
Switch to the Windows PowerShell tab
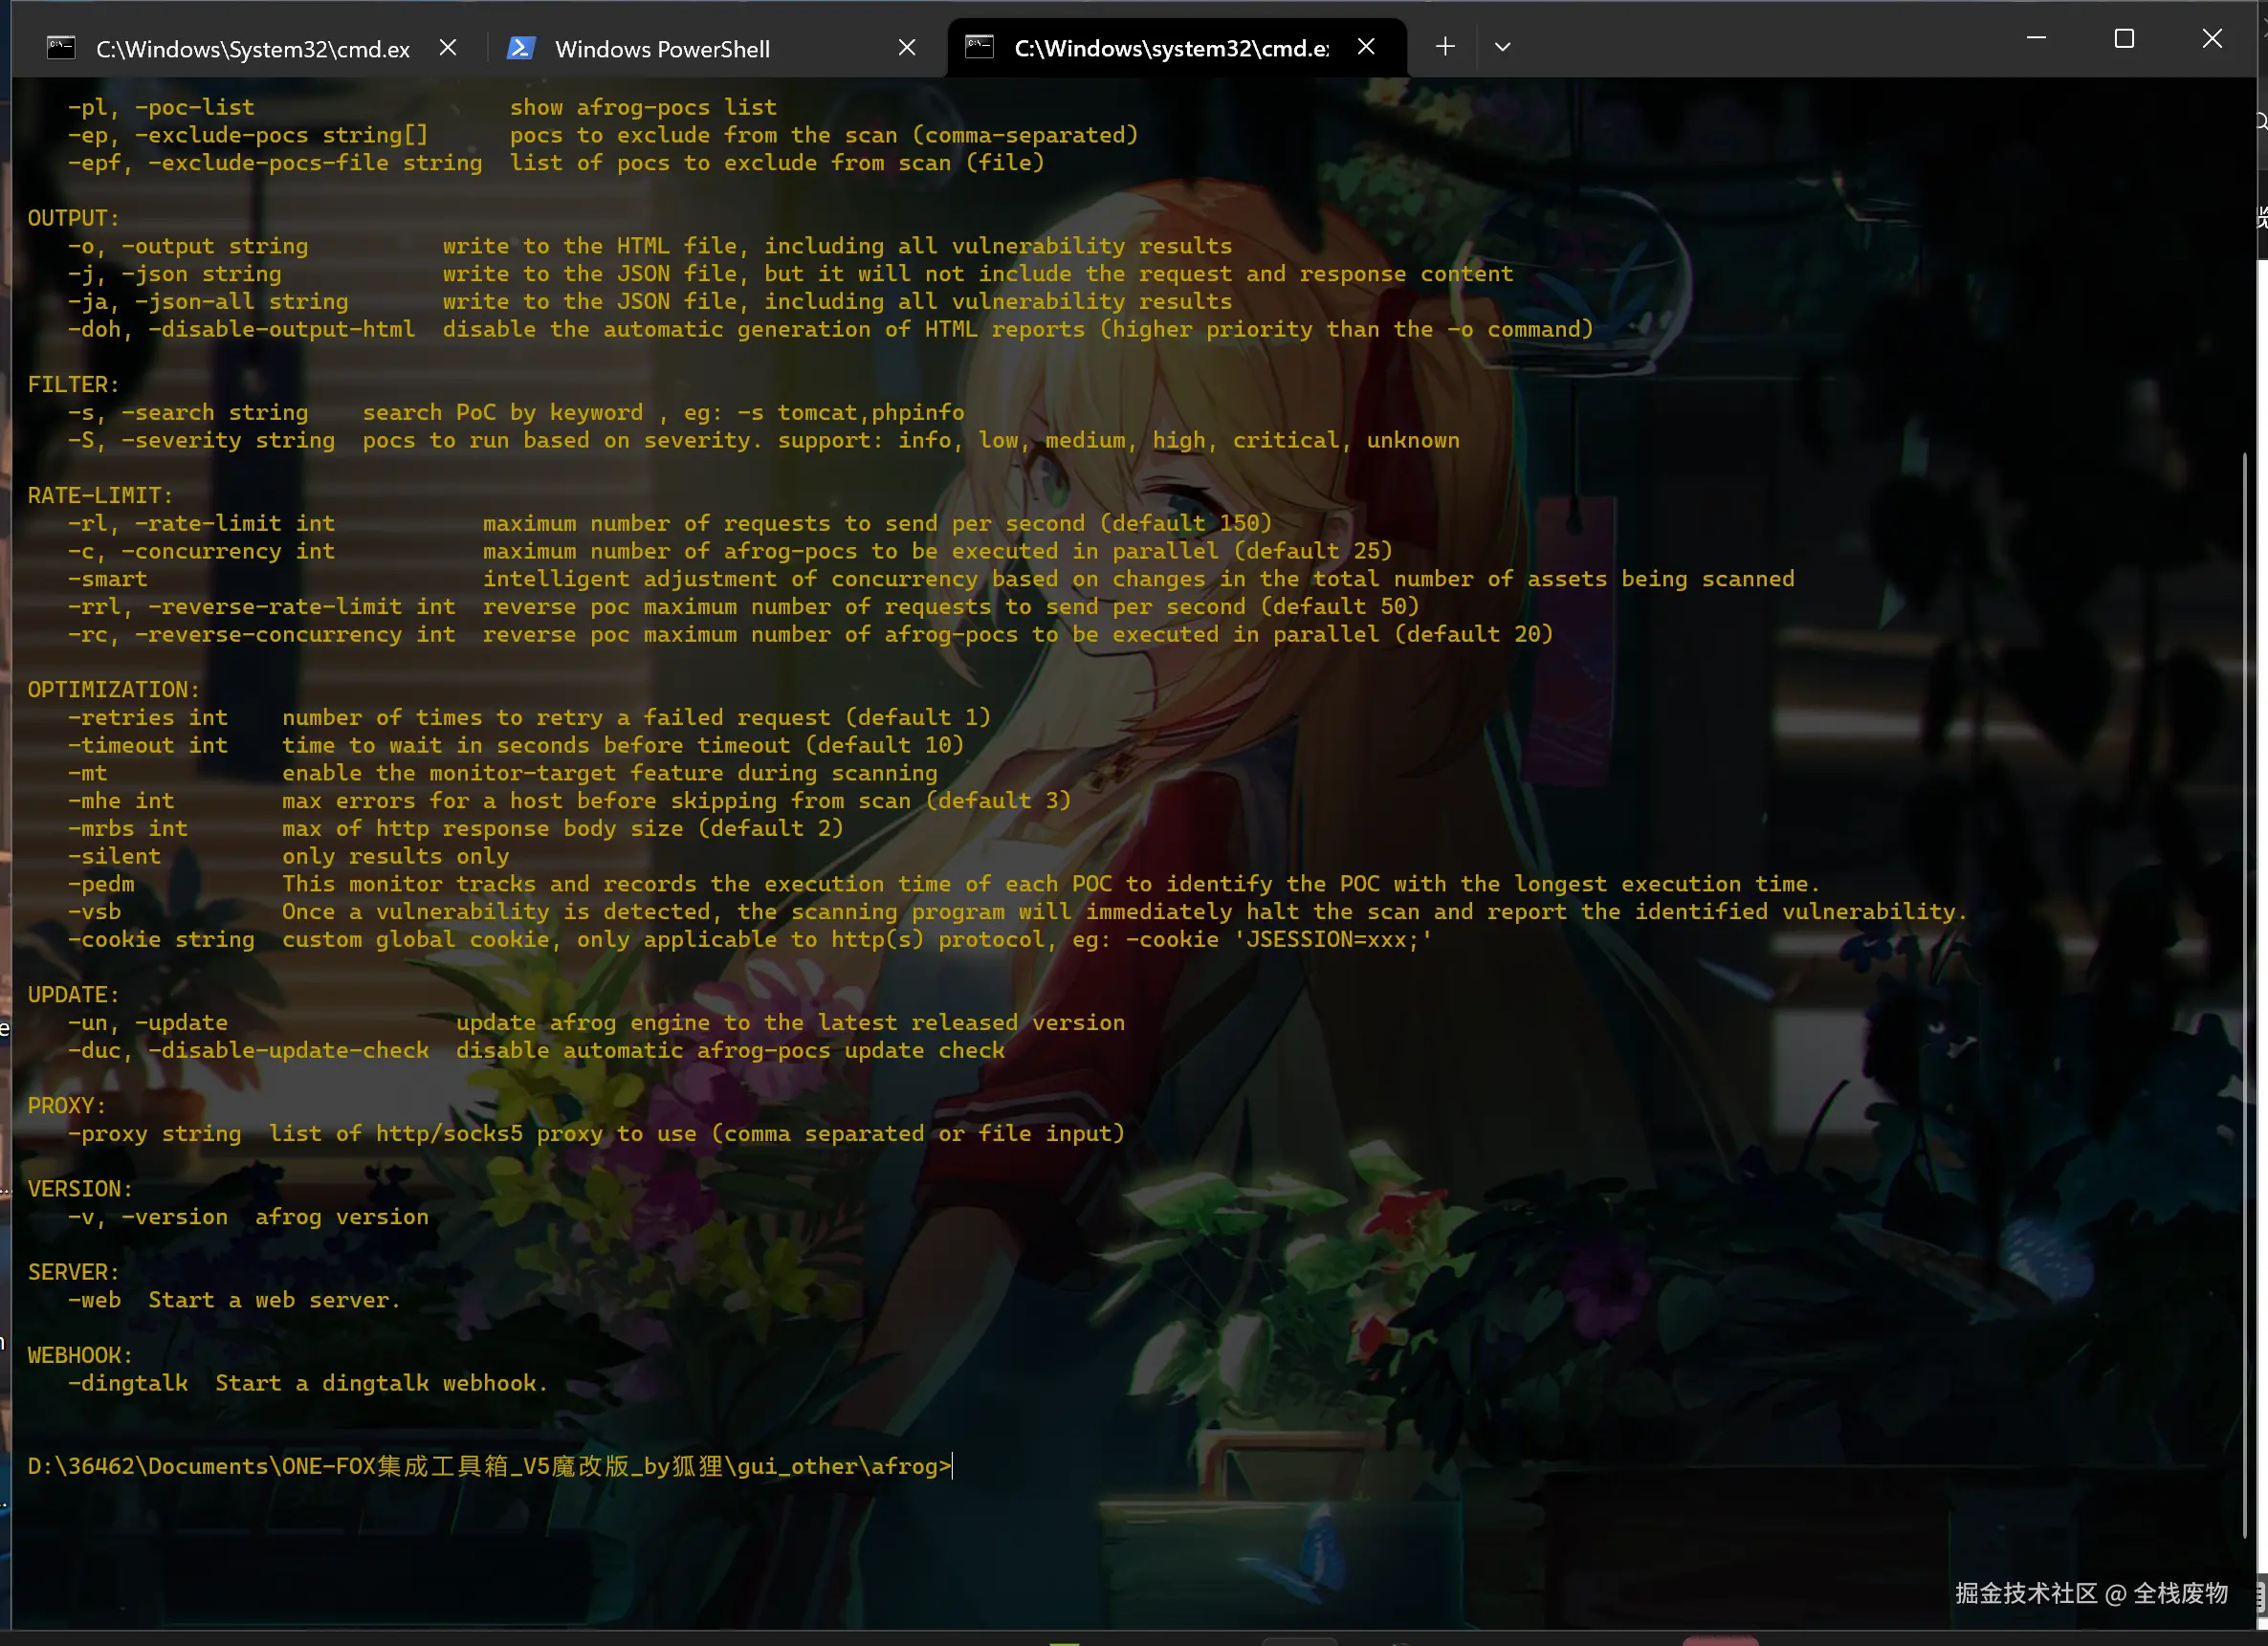[662, 49]
